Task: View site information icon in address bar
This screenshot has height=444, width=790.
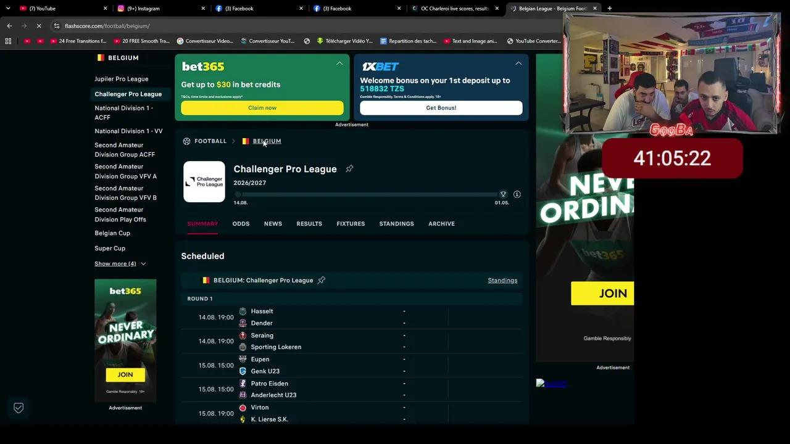Action: coord(56,26)
